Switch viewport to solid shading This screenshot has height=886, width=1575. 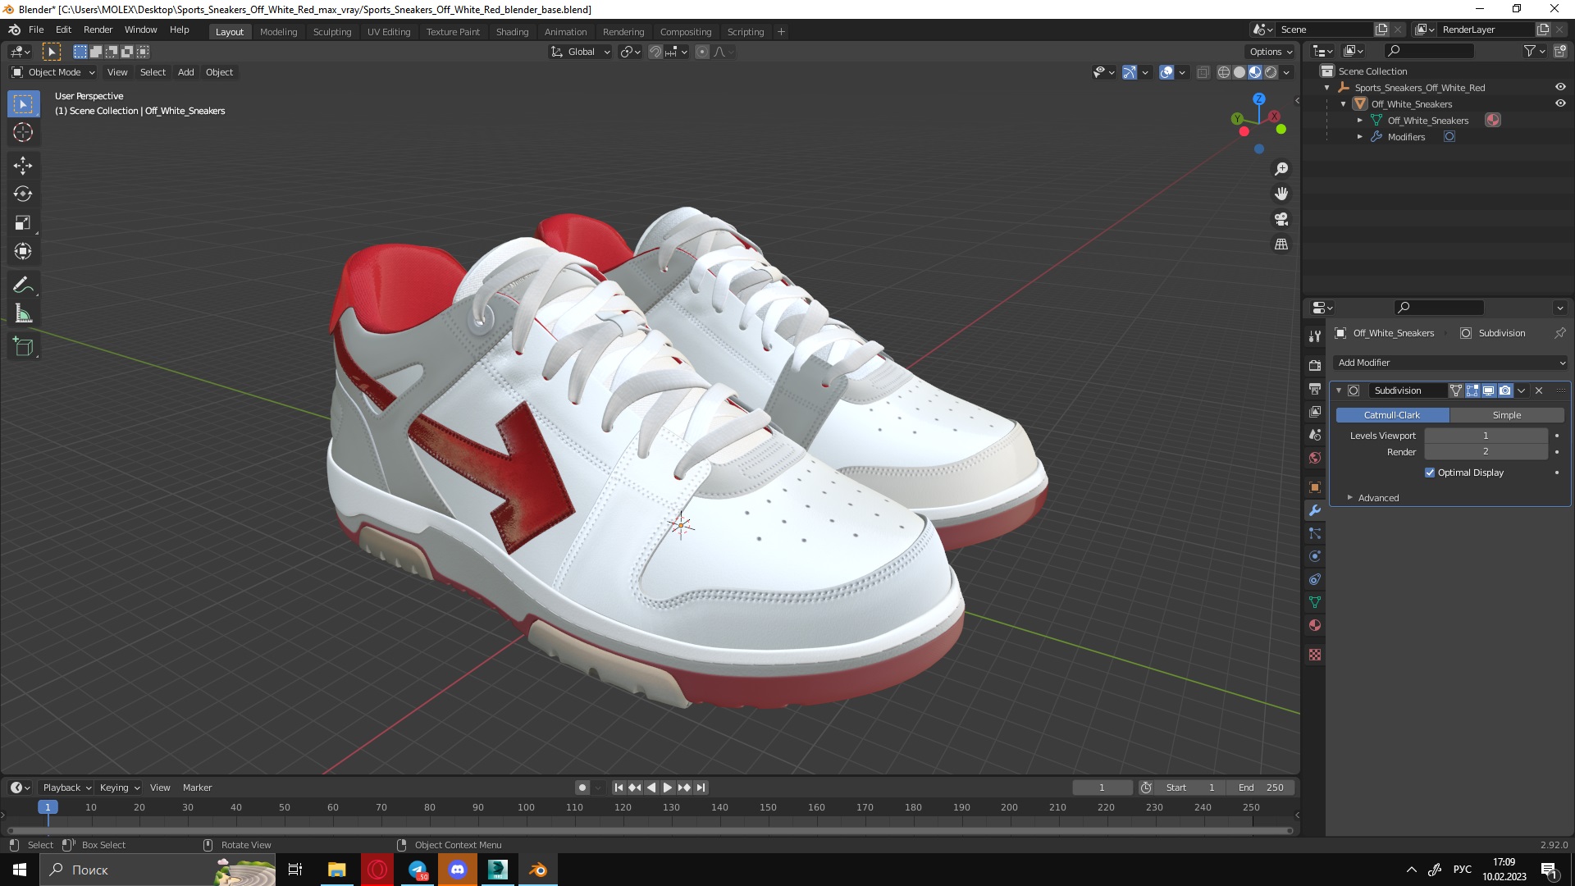[x=1239, y=72]
